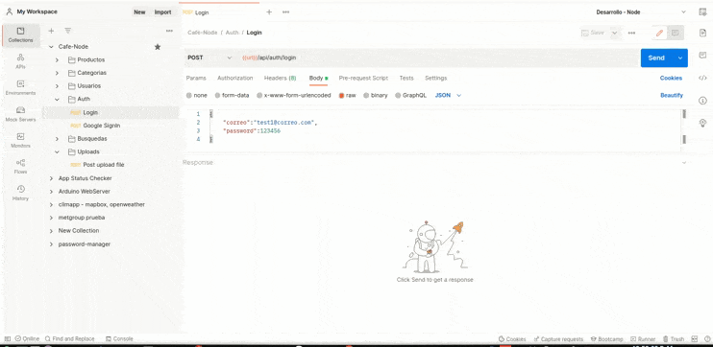The image size is (713, 347).
Task: Open the documentation icon in right sidebar
Action: pyautogui.click(x=702, y=33)
